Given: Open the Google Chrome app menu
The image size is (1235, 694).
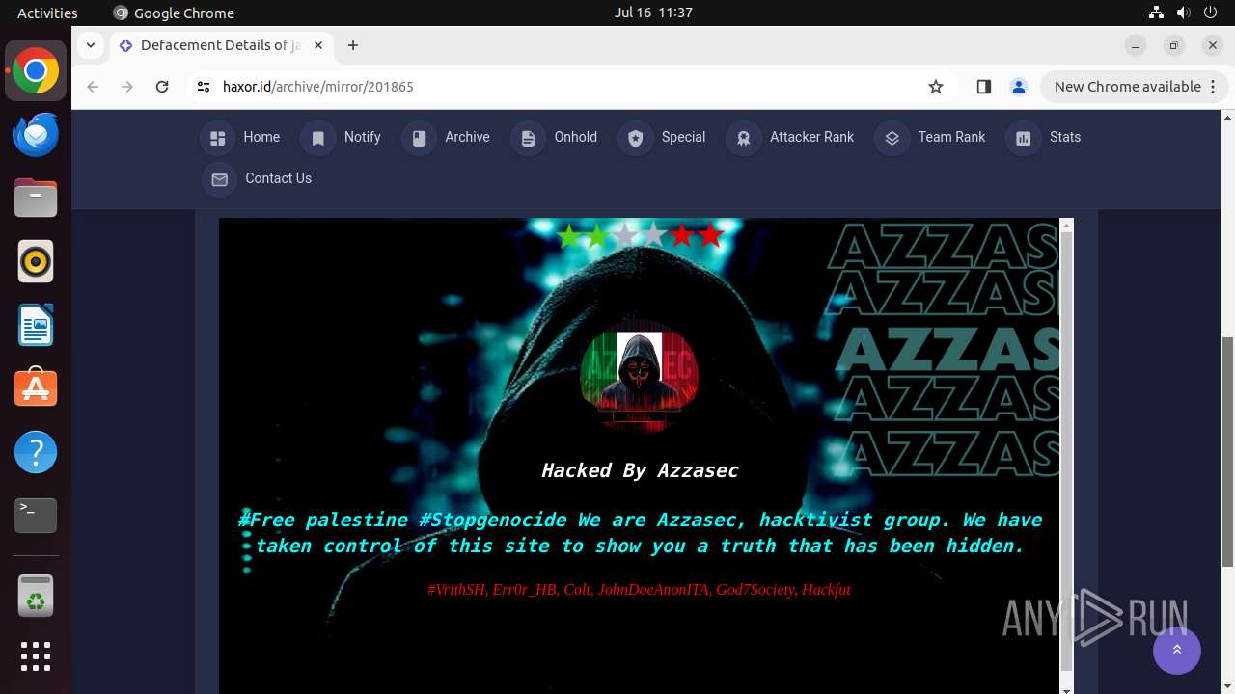Looking at the screenshot, I should [174, 13].
